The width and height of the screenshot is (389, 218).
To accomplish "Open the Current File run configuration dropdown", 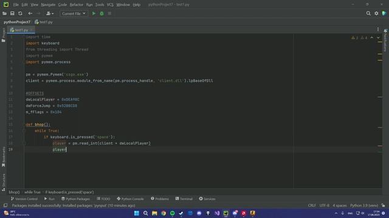I will 74,13.
